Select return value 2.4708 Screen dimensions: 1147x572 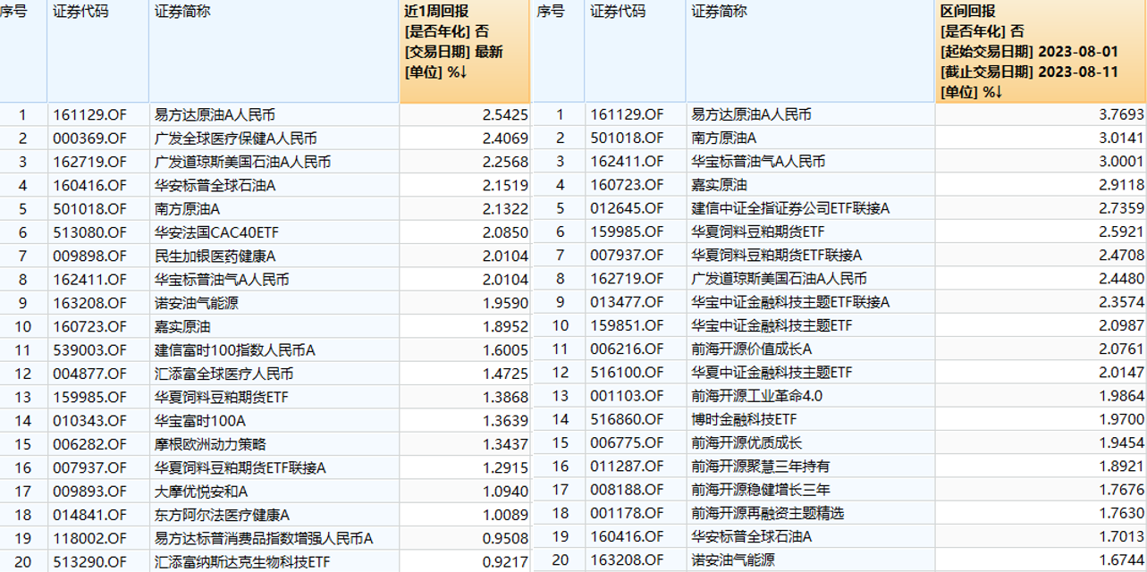point(1120,256)
